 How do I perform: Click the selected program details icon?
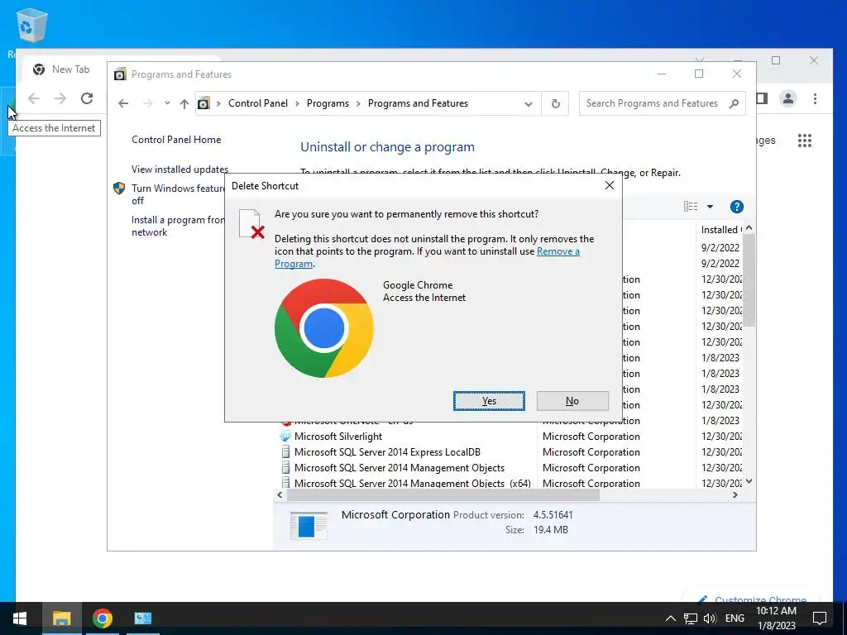click(309, 525)
